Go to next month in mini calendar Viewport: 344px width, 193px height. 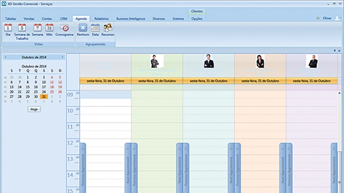coord(62,57)
